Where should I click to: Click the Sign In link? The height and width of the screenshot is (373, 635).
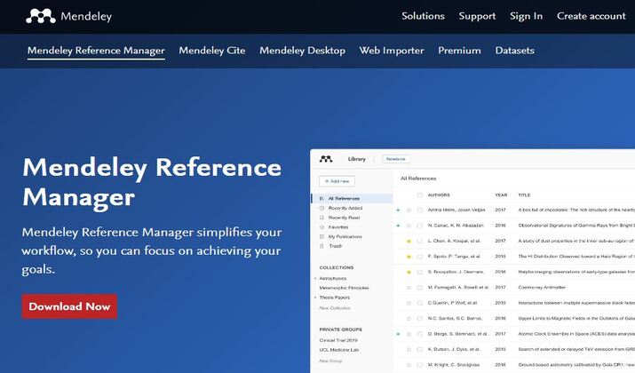tap(526, 16)
